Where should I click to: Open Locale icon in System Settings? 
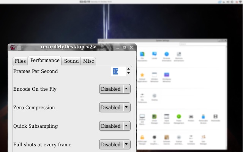155,56
